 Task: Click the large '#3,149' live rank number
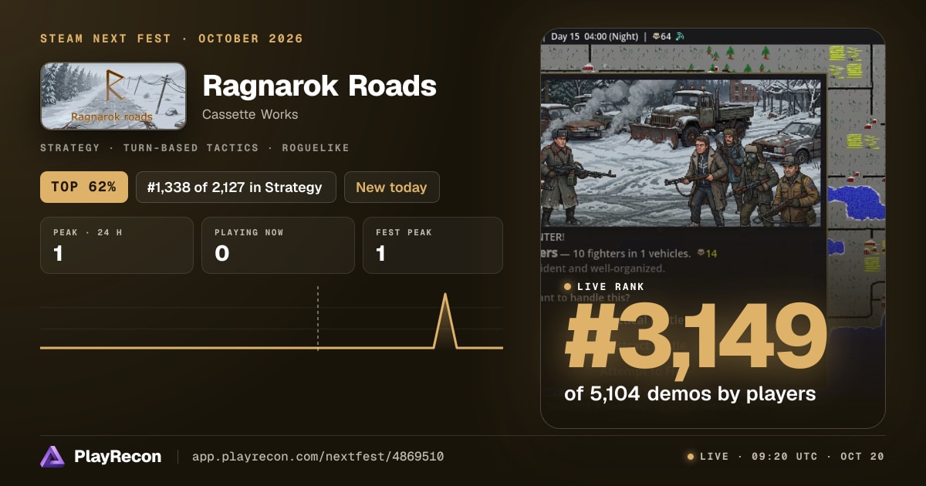pos(696,338)
